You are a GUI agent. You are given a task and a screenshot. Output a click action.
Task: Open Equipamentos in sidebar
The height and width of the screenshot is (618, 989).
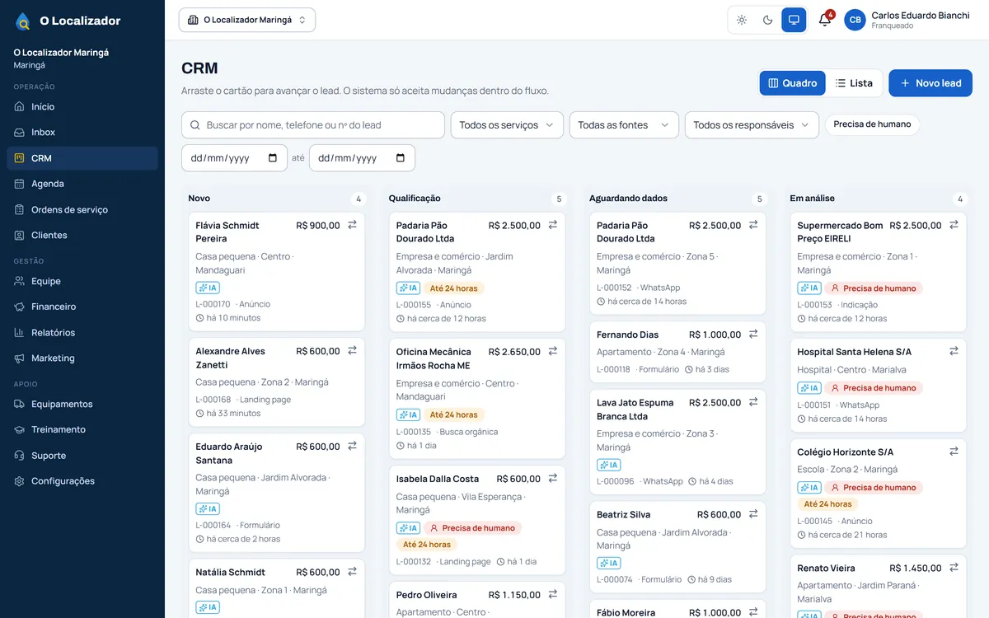[82, 404]
